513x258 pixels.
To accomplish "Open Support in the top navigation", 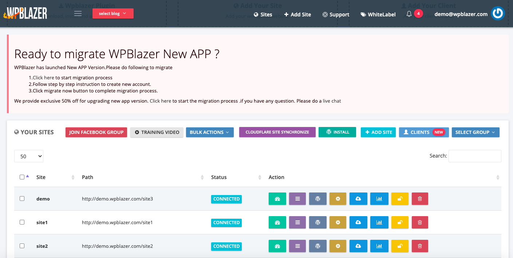I will [336, 15].
